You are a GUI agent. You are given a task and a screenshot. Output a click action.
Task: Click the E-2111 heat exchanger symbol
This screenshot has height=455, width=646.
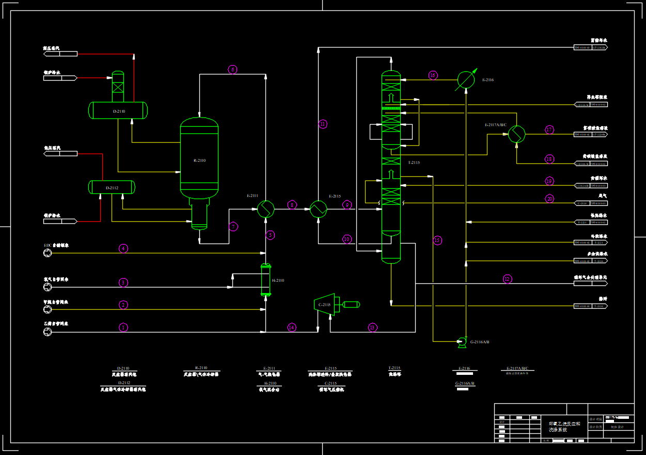point(265,209)
